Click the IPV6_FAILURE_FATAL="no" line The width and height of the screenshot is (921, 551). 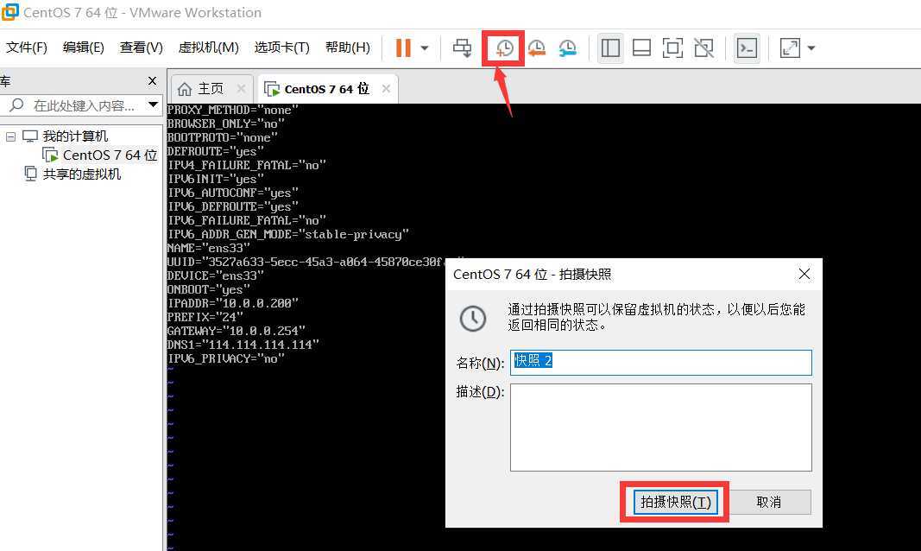(x=247, y=220)
